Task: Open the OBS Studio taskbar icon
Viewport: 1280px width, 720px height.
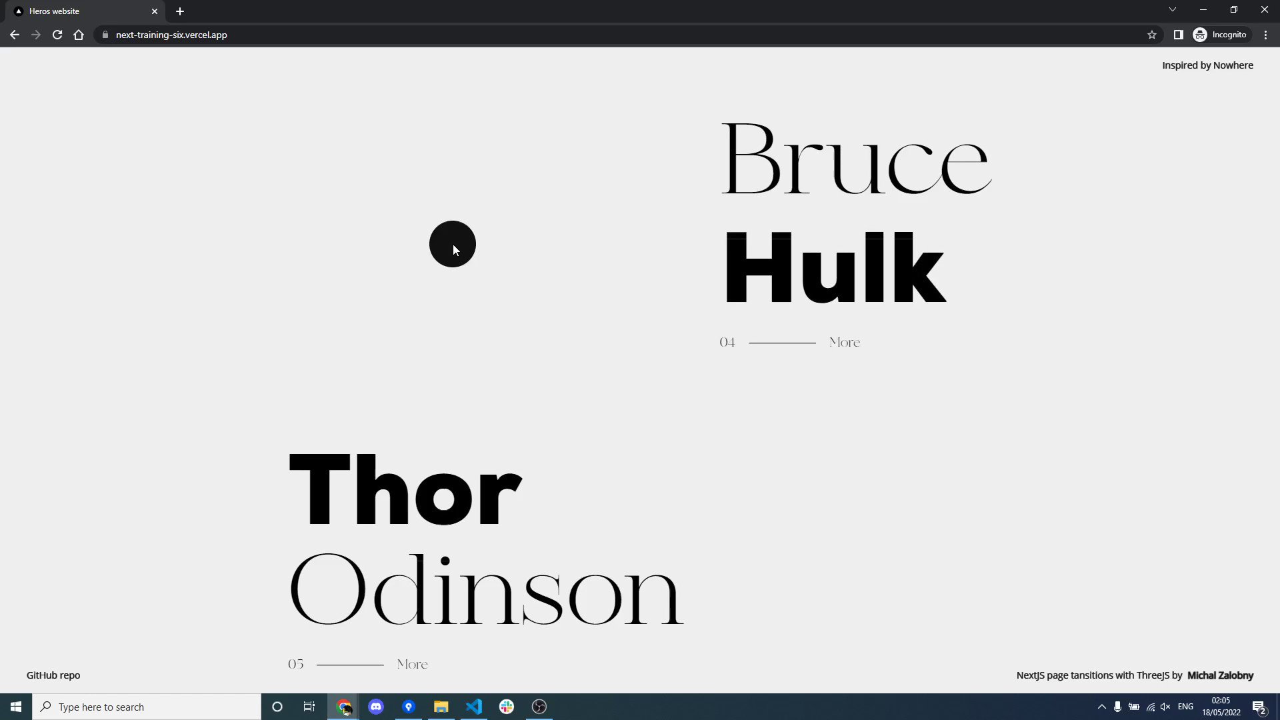Action: tap(538, 707)
